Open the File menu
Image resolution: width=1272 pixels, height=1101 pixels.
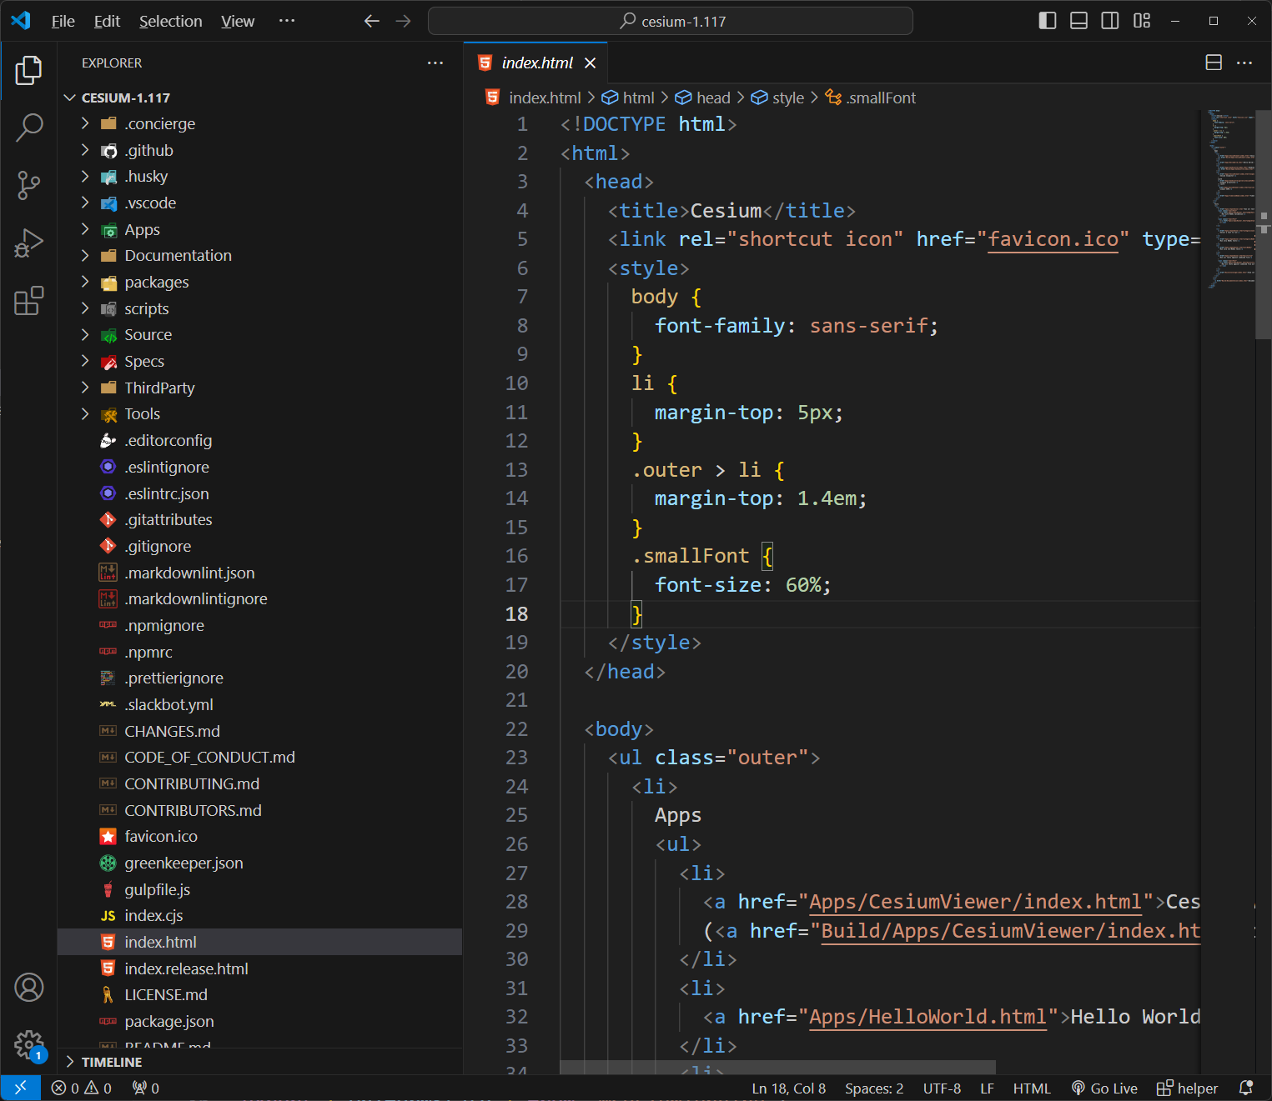[63, 21]
